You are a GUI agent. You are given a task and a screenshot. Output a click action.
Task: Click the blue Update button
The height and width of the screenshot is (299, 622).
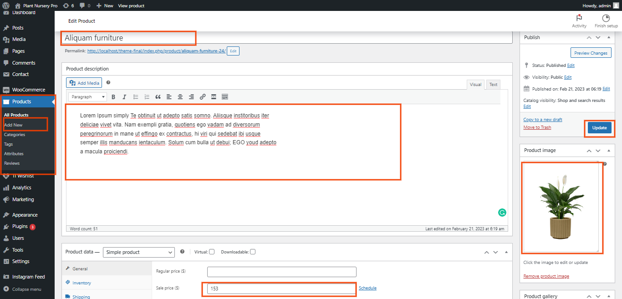pos(599,128)
